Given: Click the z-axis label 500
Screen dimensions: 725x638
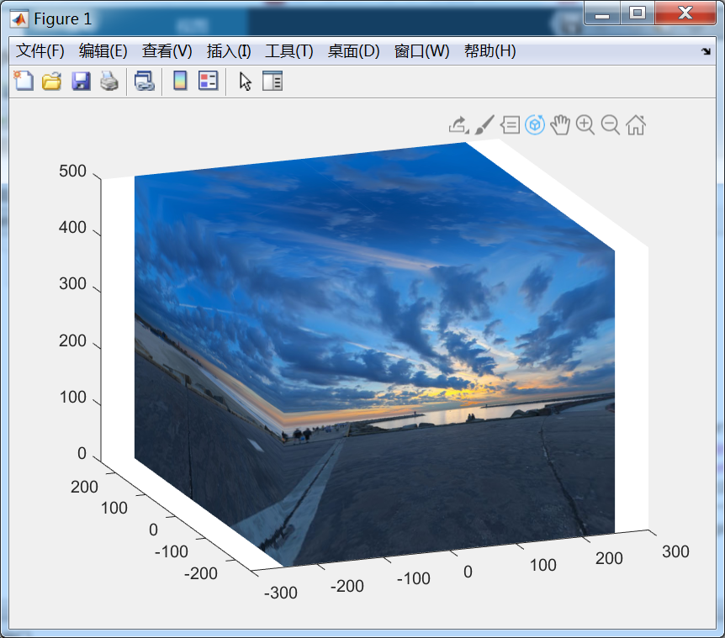Looking at the screenshot, I should (x=72, y=171).
